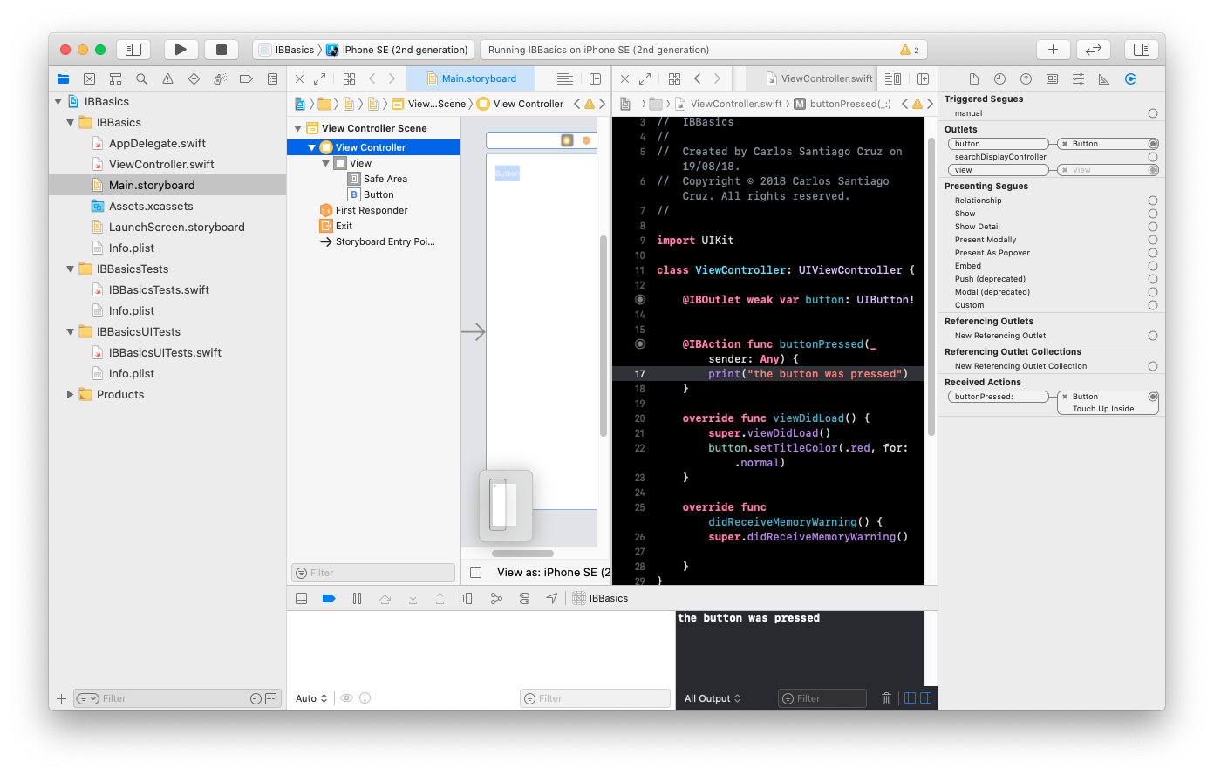Toggle the inspectors panel button

pos(1142,50)
